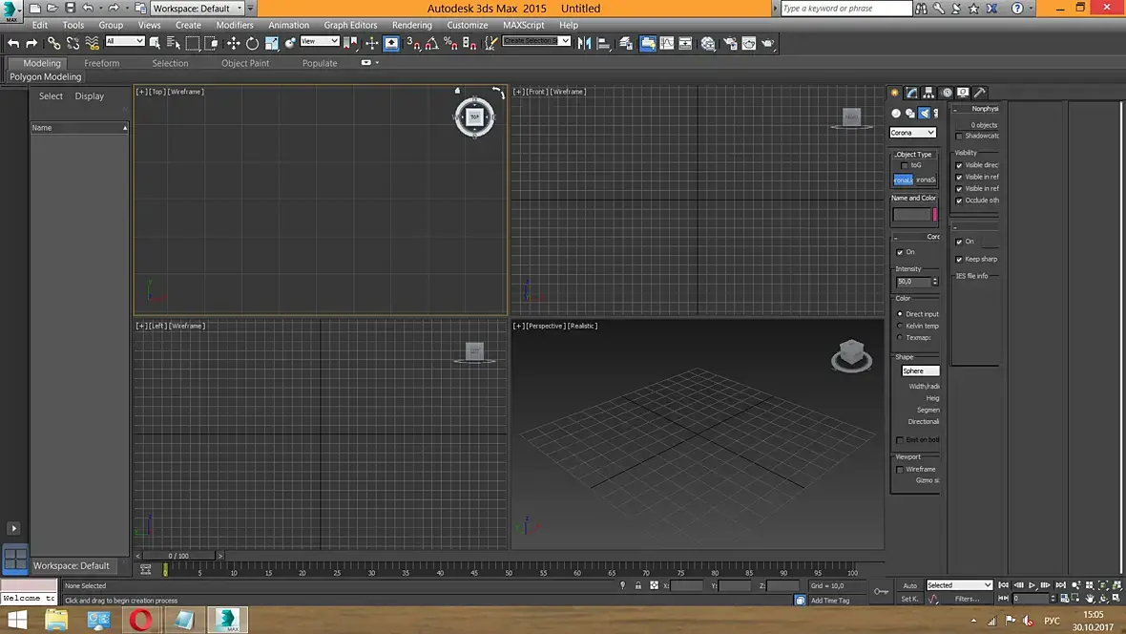Click Bind to Space Warp icon
1126x634 pixels.
coord(92,43)
